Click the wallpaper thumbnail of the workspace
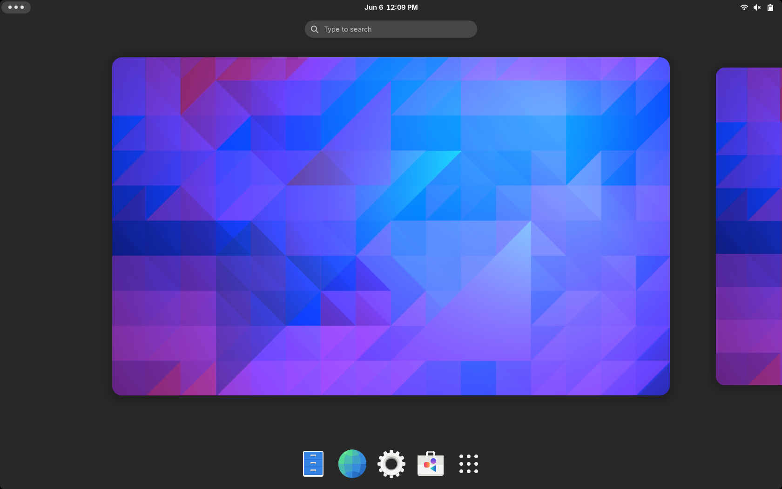Viewport: 782px width, 489px height. coord(391,226)
